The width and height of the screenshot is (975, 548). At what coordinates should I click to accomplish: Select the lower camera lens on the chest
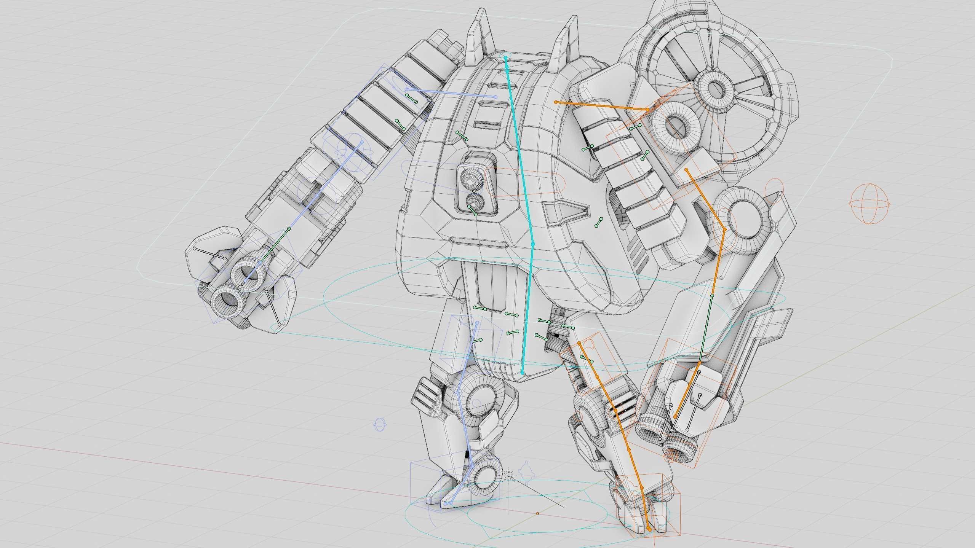pyautogui.click(x=476, y=201)
